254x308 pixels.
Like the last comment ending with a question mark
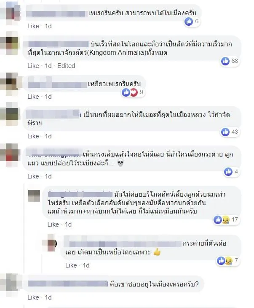pos(33,297)
